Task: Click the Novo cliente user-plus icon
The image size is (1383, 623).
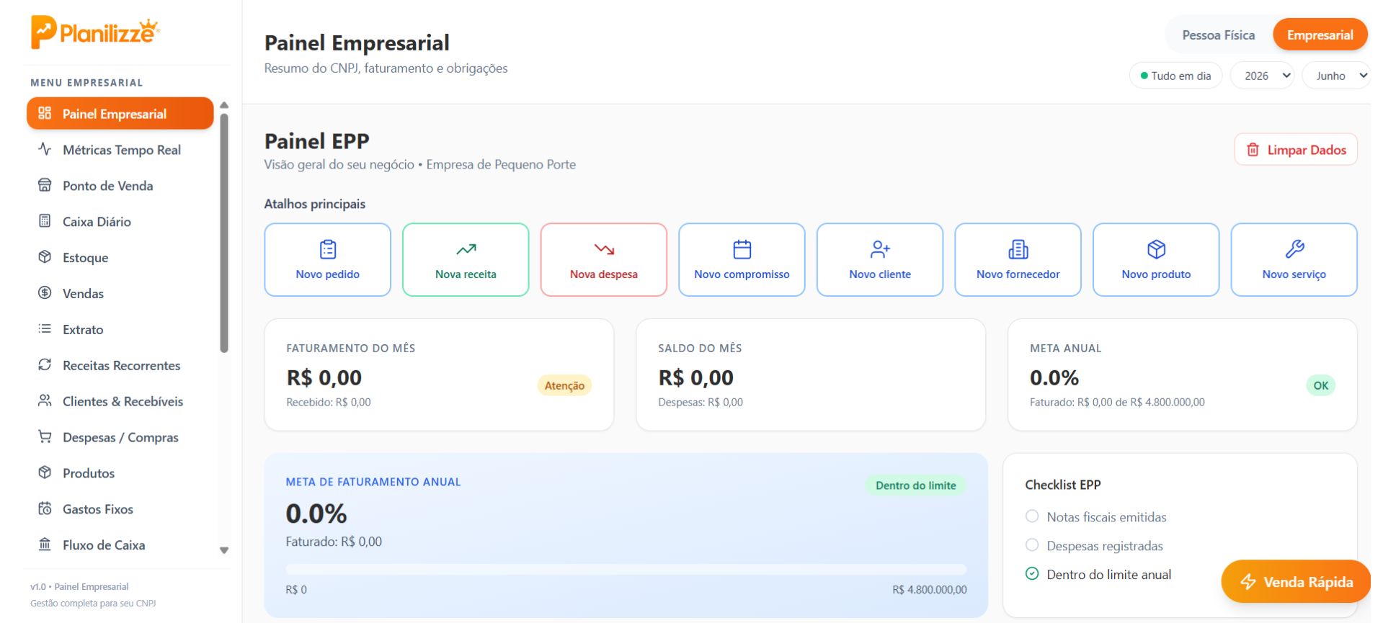Action: [880, 249]
